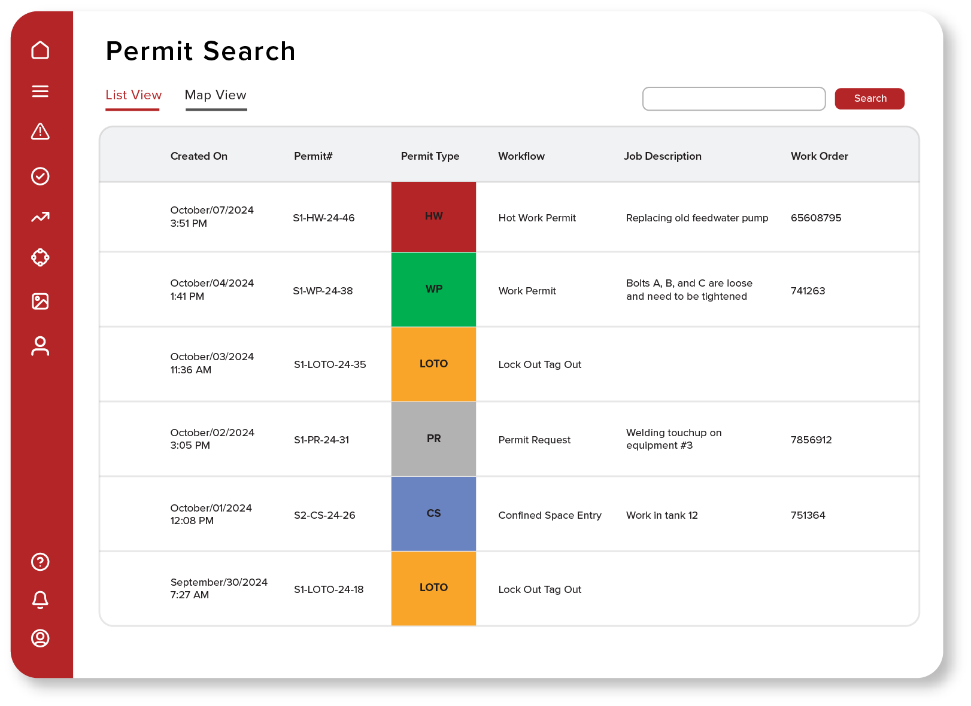Image resolution: width=971 pixels, height=706 pixels.
Task: Click the Created On column header
Action: tap(199, 156)
